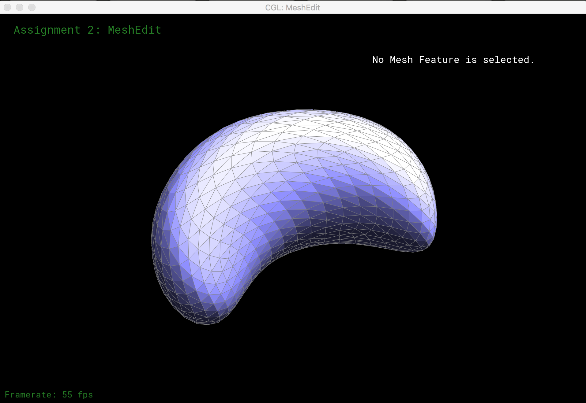Close the MeshEdit window
Image resolution: width=586 pixels, height=403 pixels.
click(7, 7)
